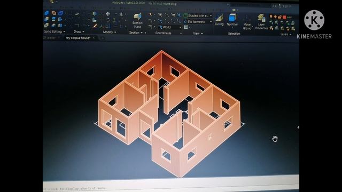Expand the Draw panel

(x=79, y=32)
